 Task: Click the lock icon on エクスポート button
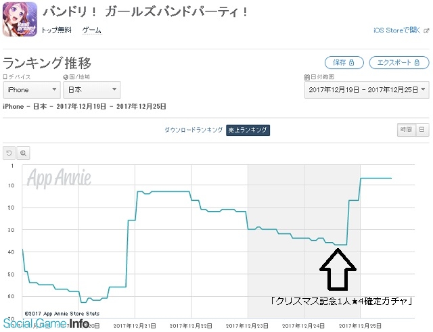(x=419, y=62)
